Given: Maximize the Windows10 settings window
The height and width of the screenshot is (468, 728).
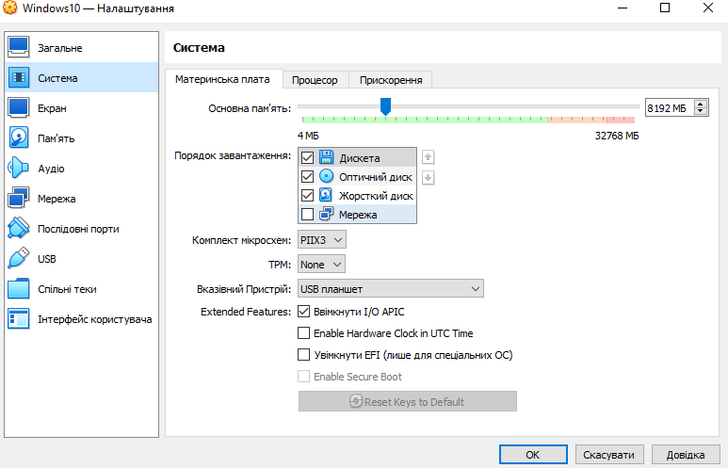Looking at the screenshot, I should [665, 8].
